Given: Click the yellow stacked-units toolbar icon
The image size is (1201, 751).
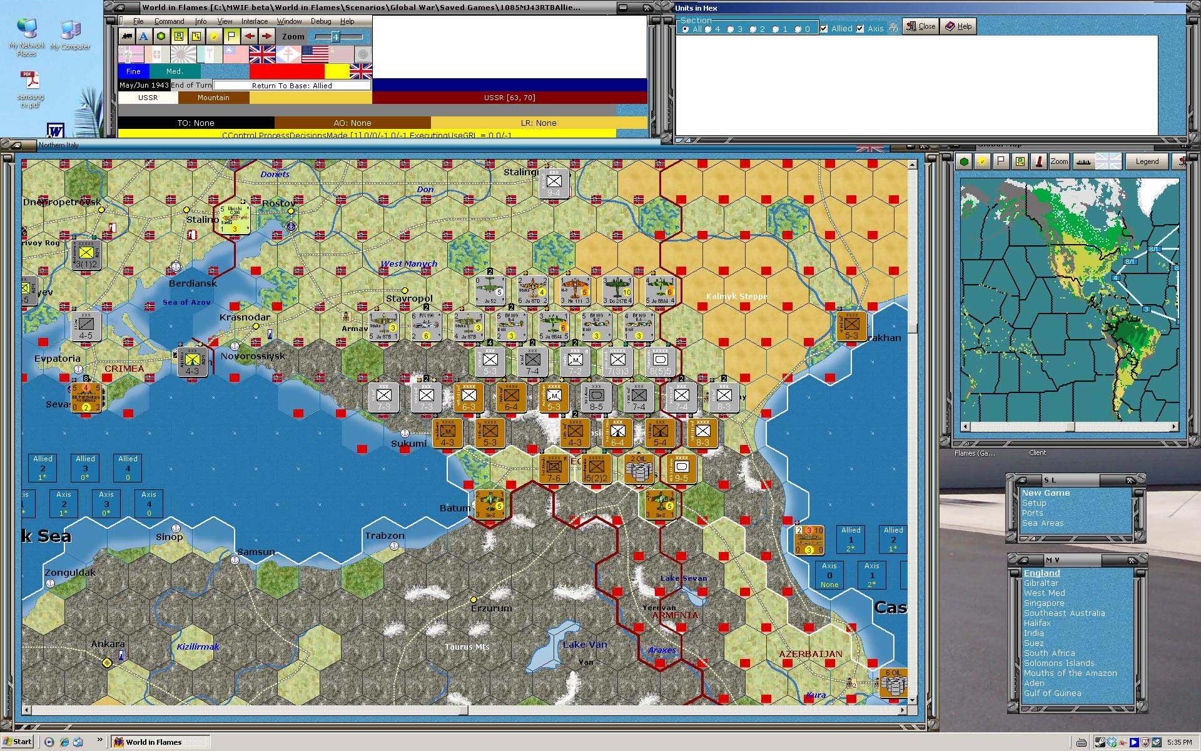Looking at the screenshot, I should pos(196,36).
